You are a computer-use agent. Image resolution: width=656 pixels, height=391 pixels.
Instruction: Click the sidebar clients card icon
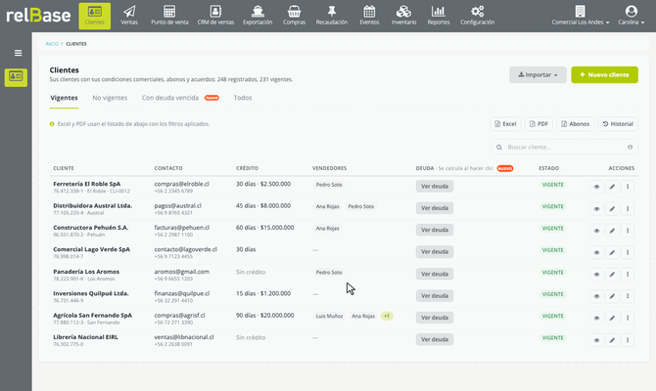click(16, 77)
